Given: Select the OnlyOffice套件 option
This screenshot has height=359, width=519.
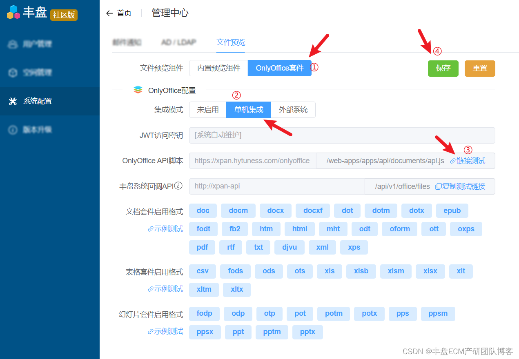Looking at the screenshot, I should (280, 68).
